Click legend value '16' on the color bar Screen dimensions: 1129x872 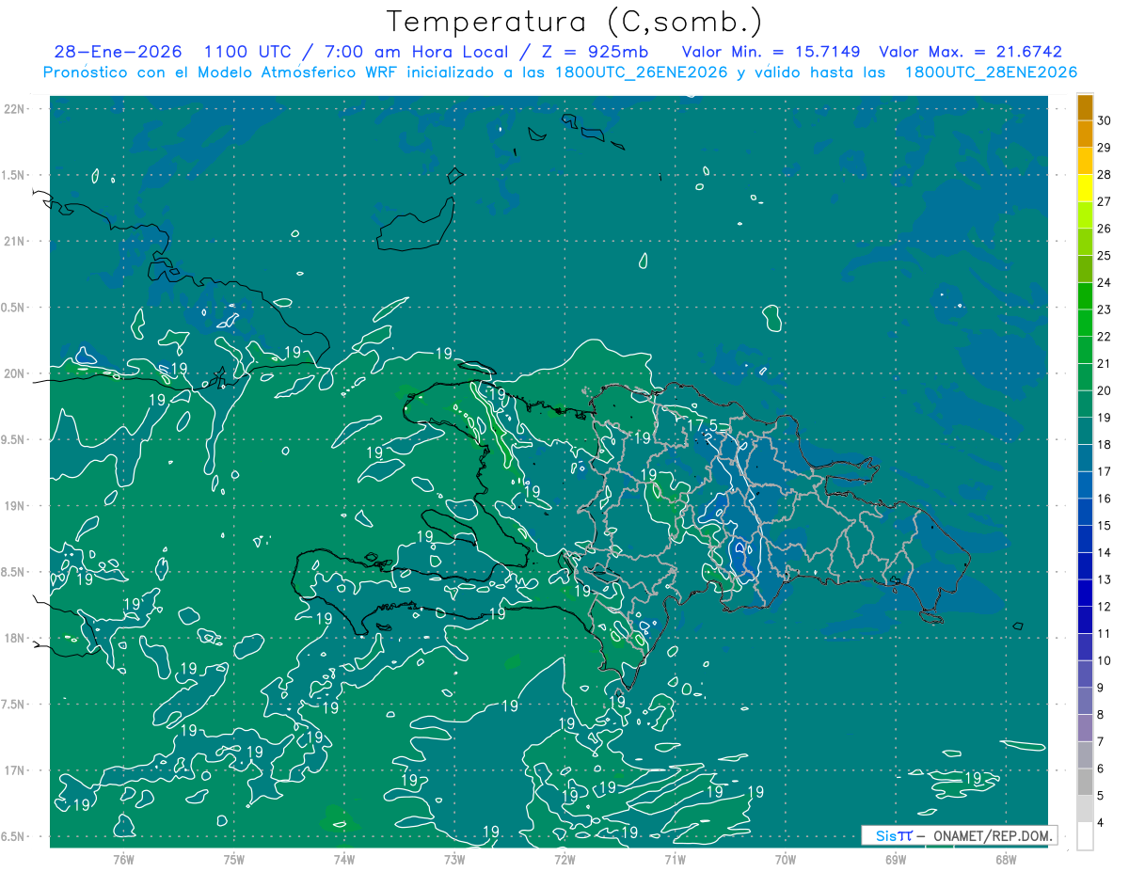1105,499
